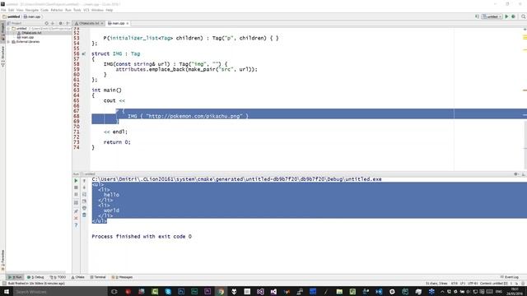Run the untitled configuration from top toolbar
The image size is (527, 296).
(506, 16)
